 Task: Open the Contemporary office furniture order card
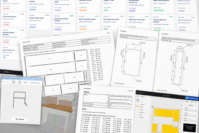pos(64,23)
